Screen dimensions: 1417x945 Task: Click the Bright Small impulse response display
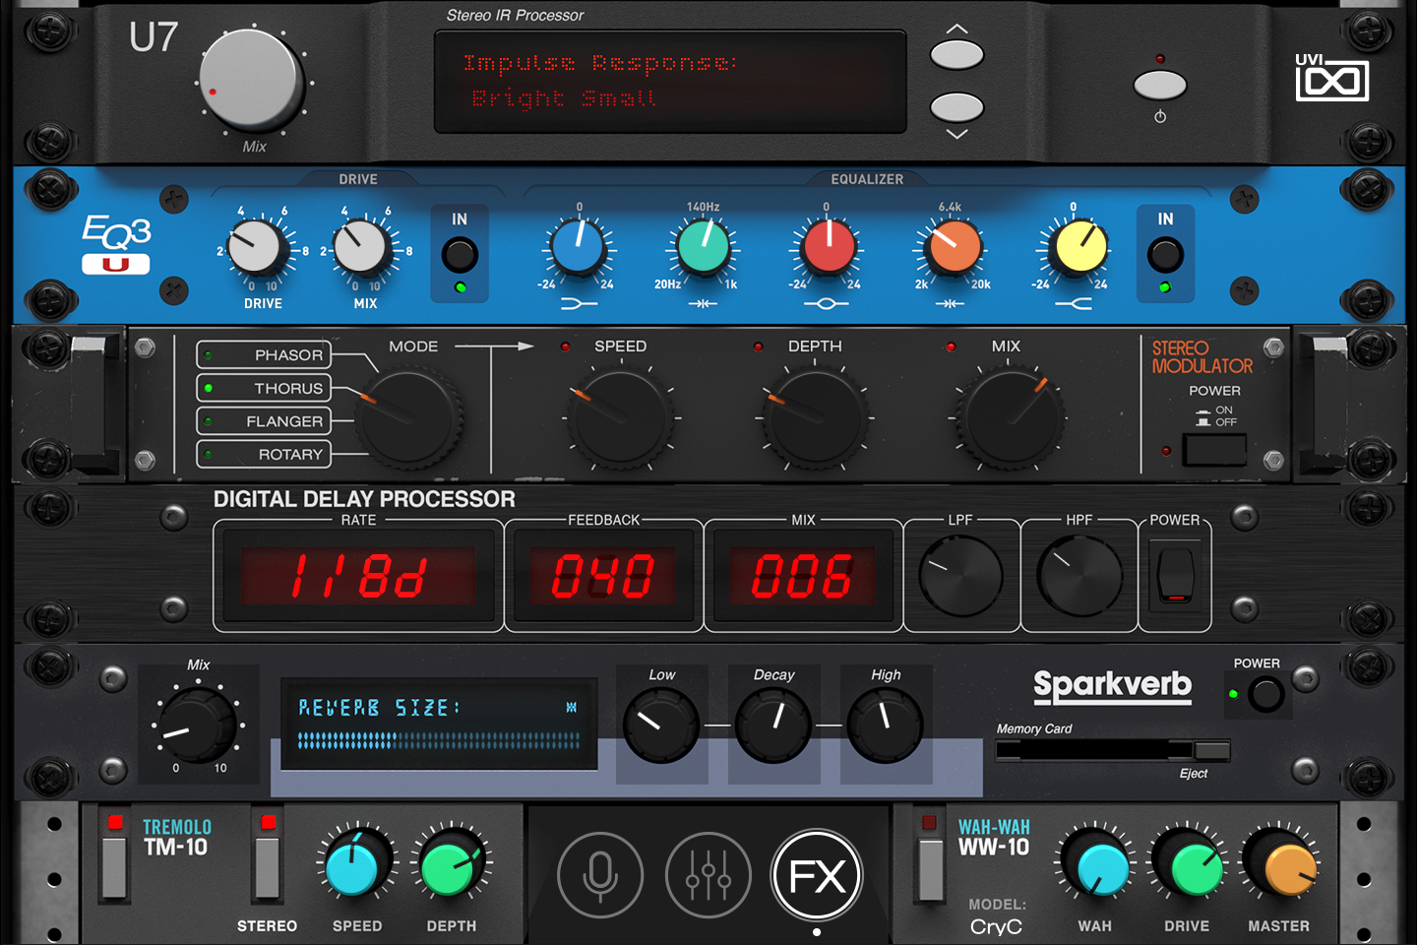(x=669, y=81)
